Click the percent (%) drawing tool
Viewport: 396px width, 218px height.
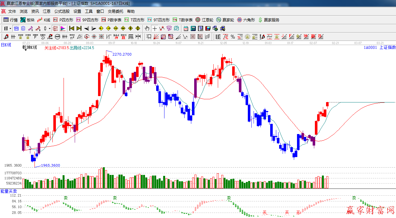pyautogui.click(x=233, y=37)
